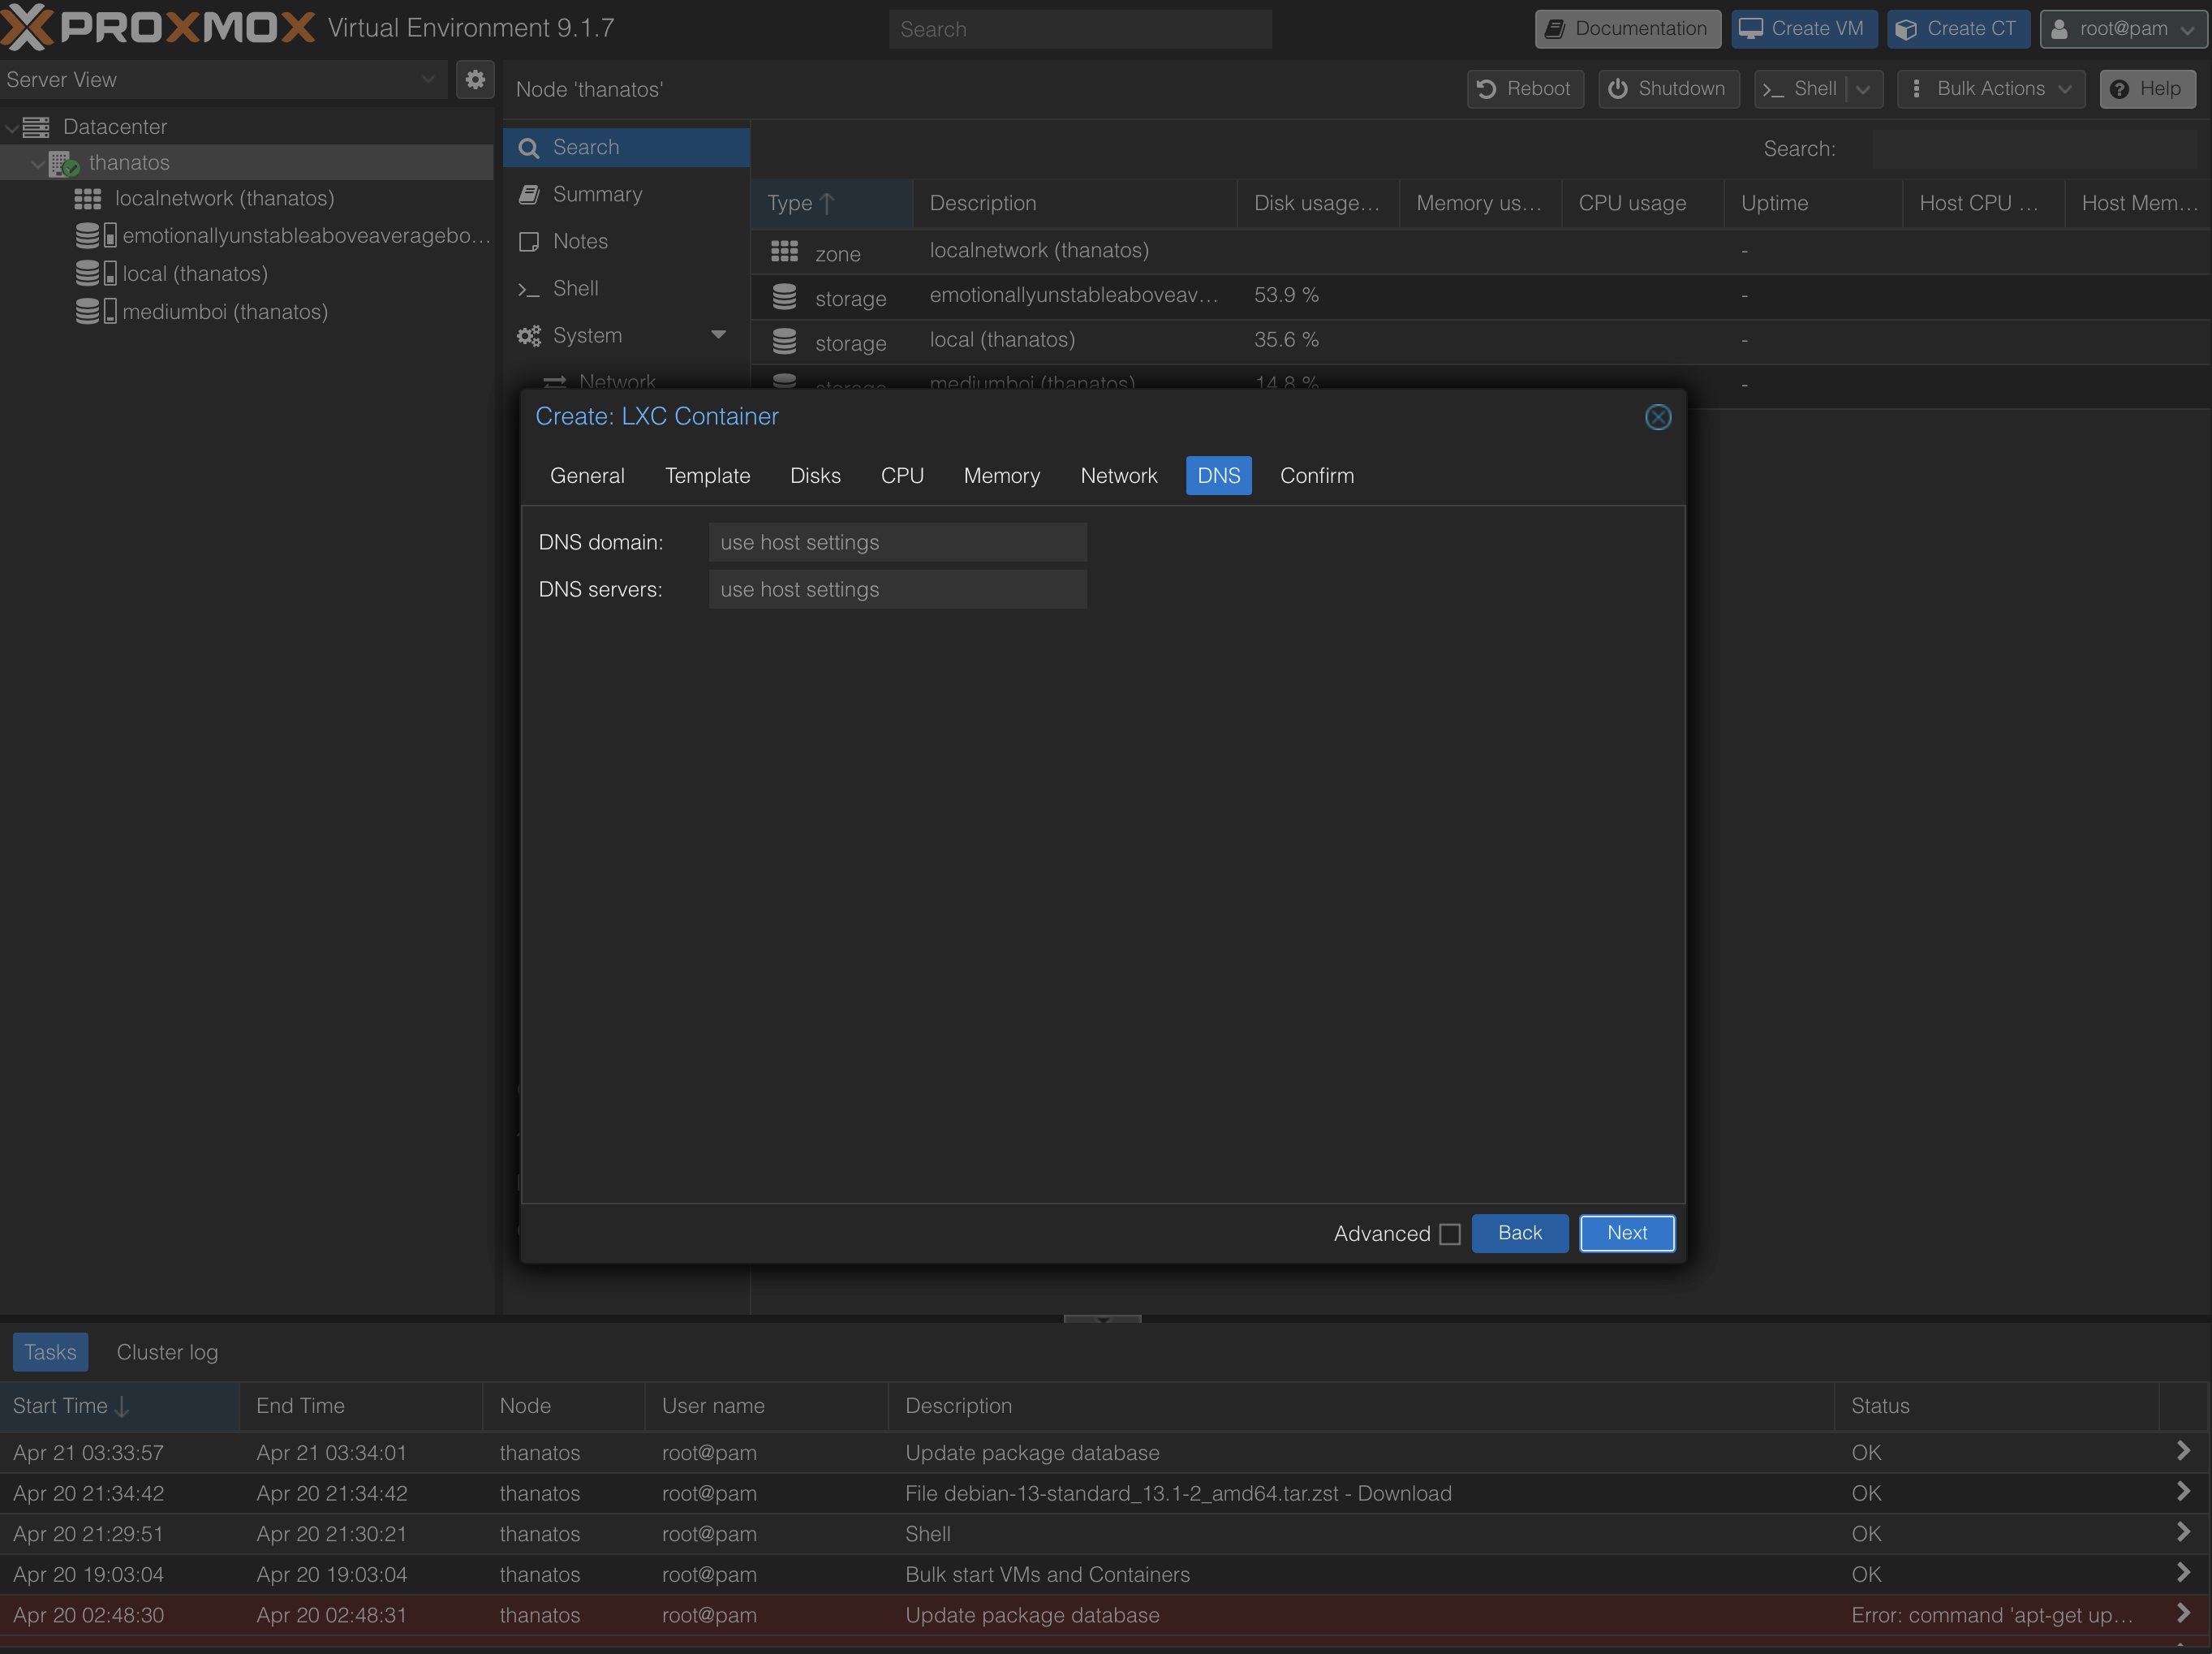Click the Help question mark icon
The width and height of the screenshot is (2212, 1654).
tap(2119, 89)
